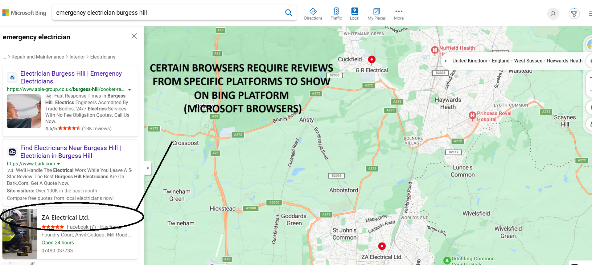Viewport: 592px width, 265px height.
Task: Open the Local toolbar option
Action: tap(355, 14)
